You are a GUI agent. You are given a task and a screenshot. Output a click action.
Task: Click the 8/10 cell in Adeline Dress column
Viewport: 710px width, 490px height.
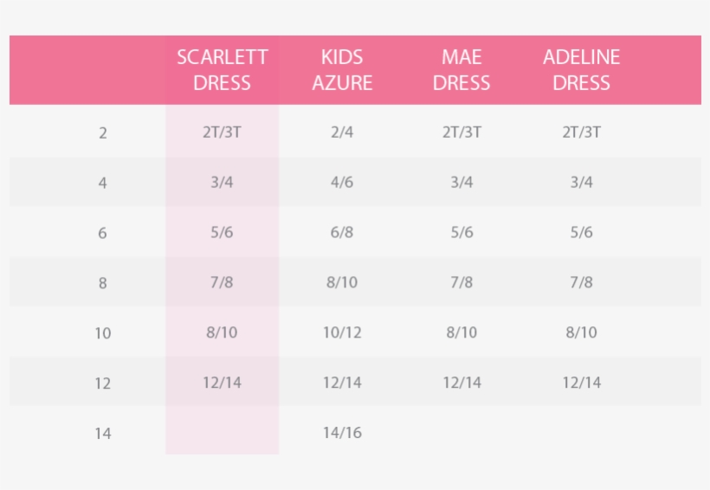point(581,332)
